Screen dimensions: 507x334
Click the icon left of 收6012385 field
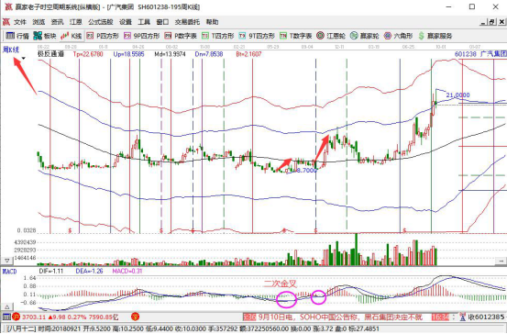pyautogui.click(x=463, y=317)
